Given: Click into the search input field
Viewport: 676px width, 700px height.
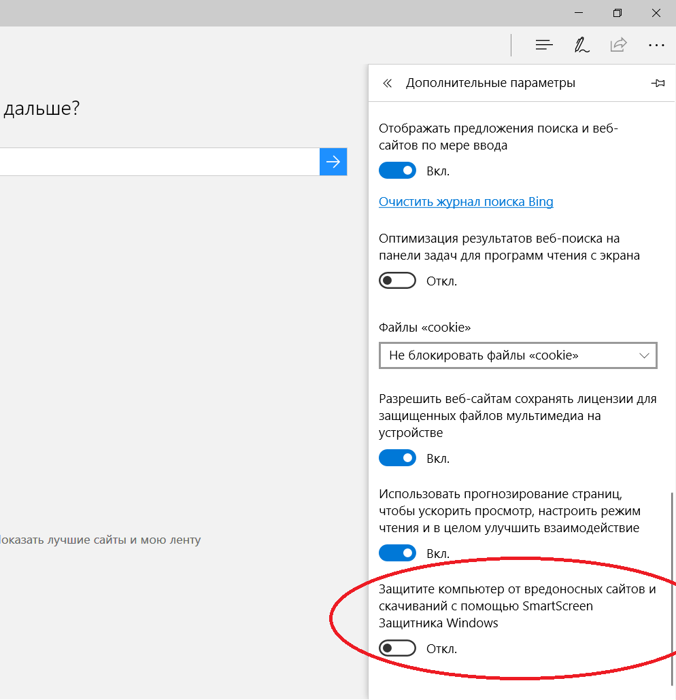Looking at the screenshot, I should point(160,162).
